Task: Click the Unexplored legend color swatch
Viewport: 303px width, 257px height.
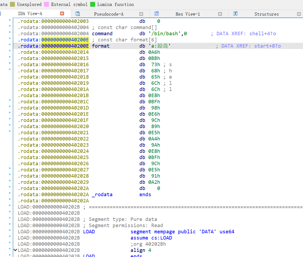Action: [x=12, y=4]
